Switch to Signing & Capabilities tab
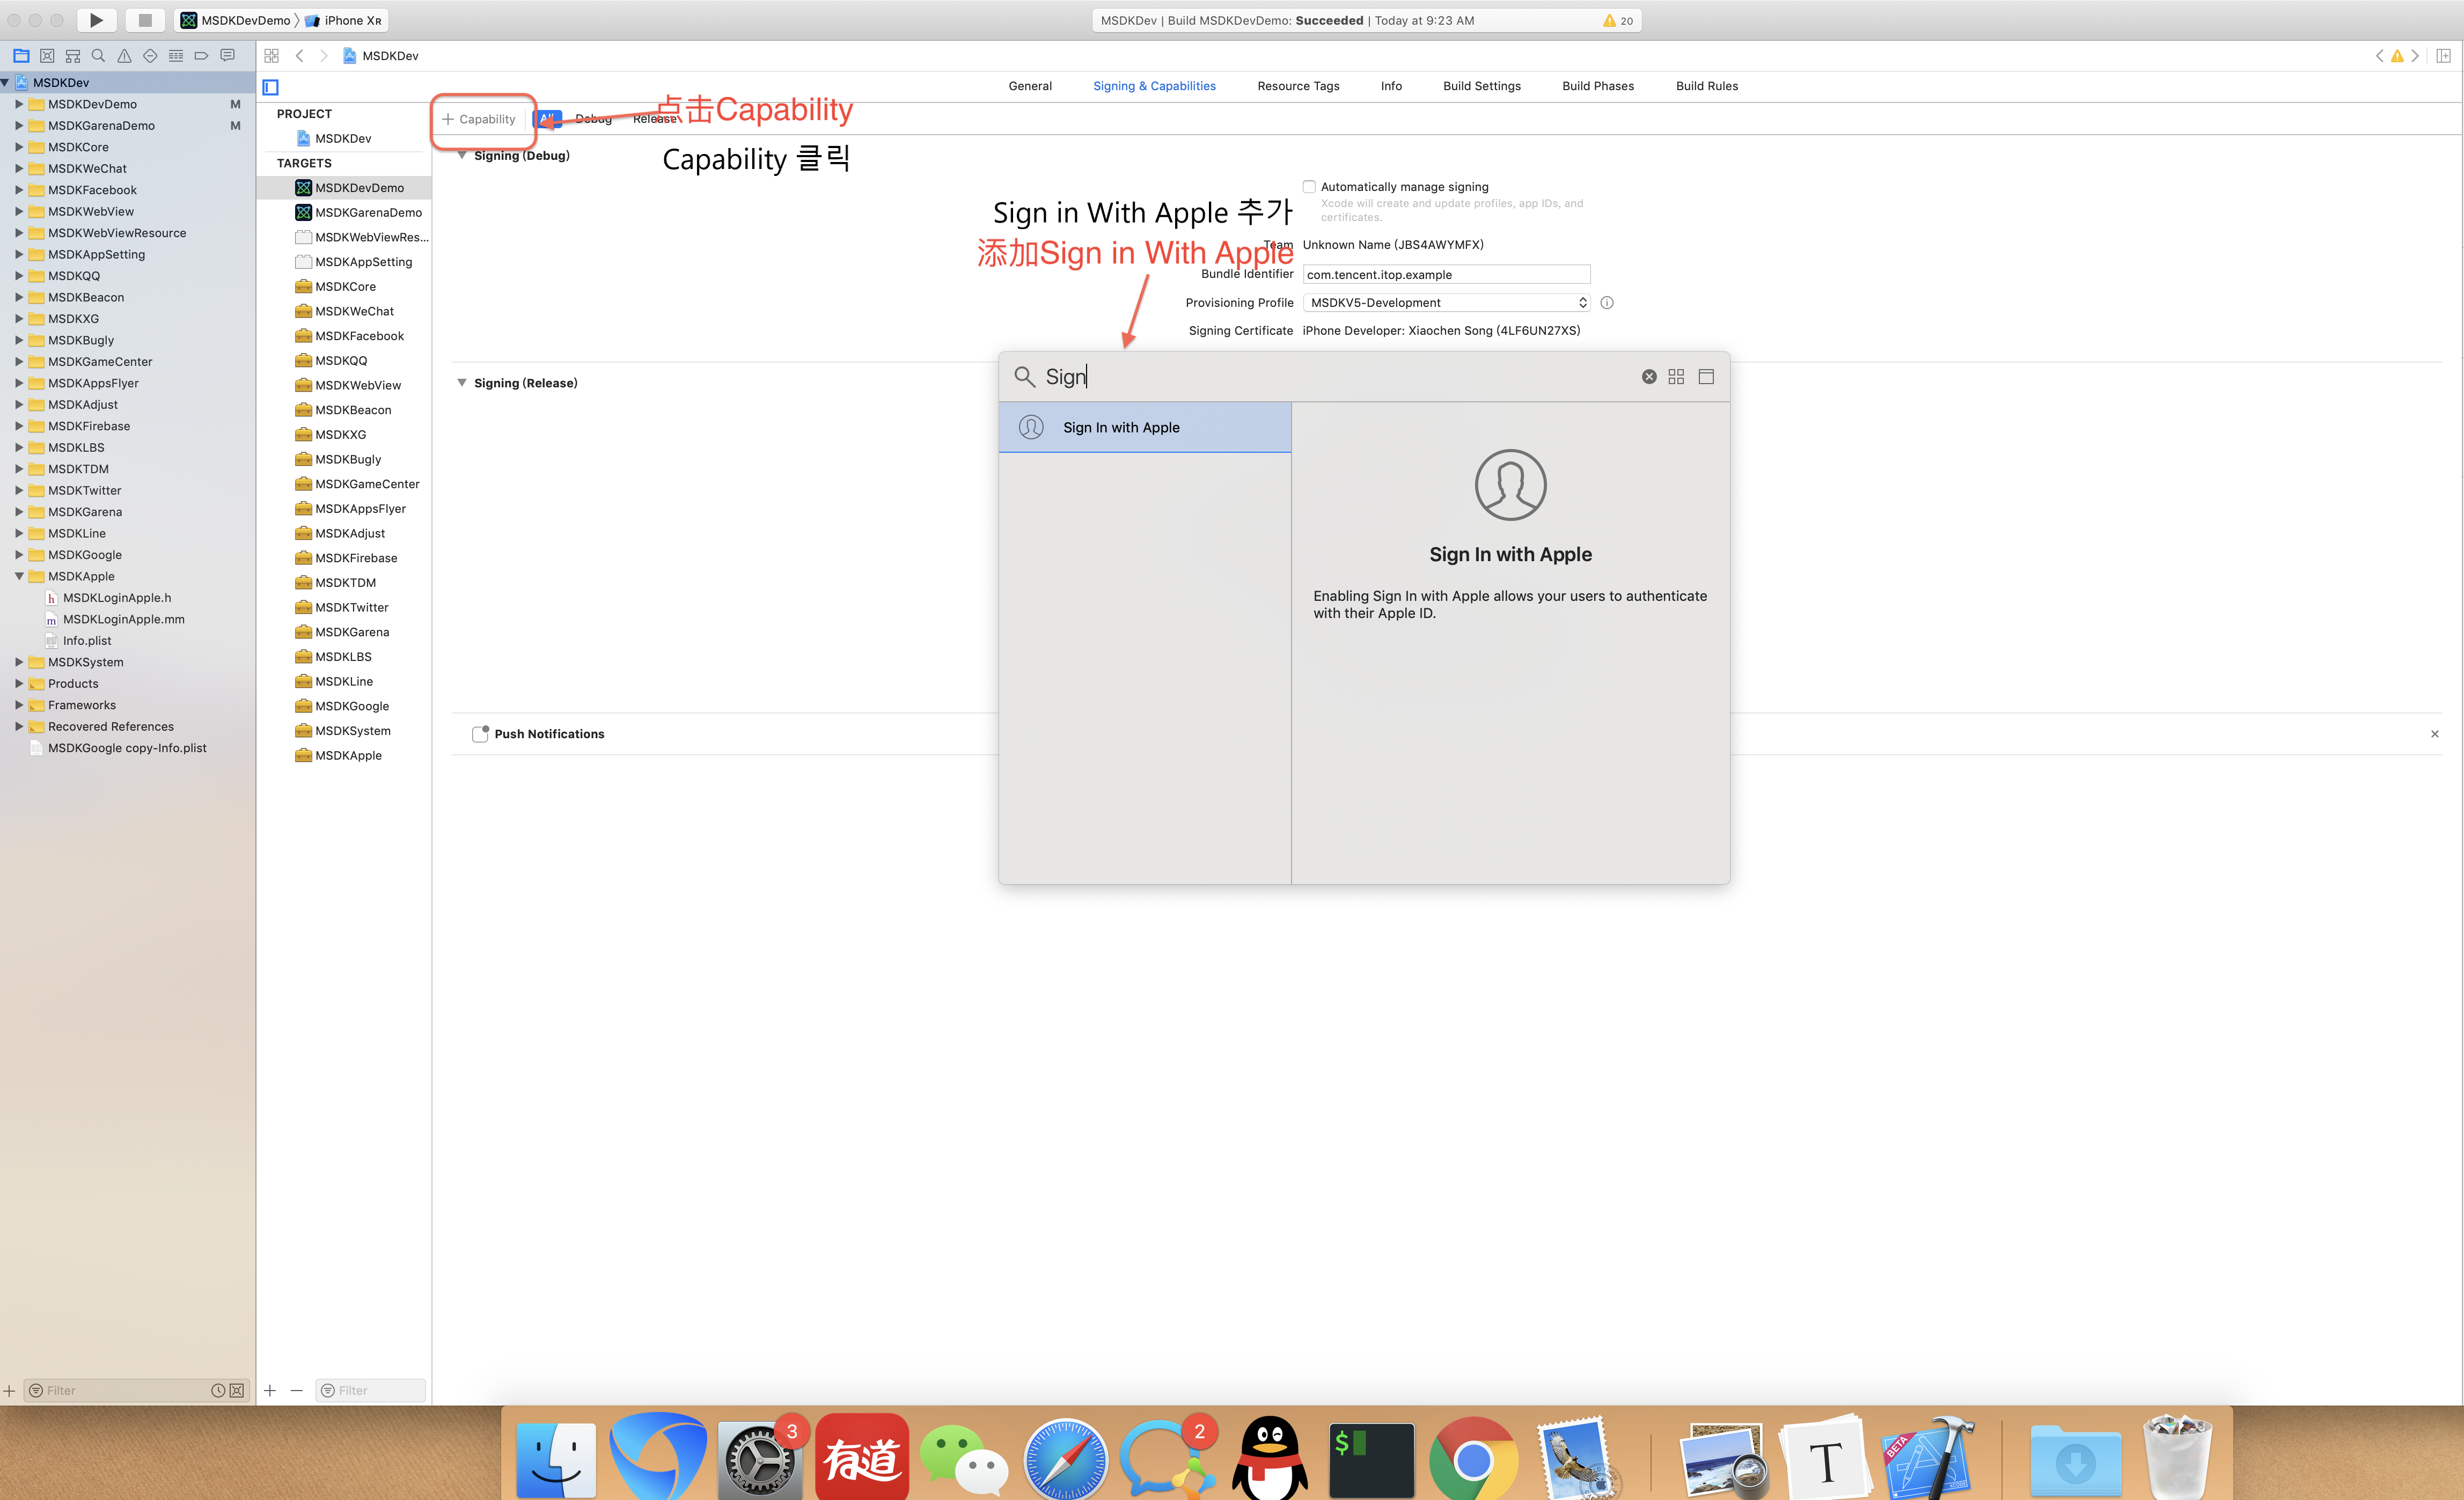The width and height of the screenshot is (2464, 1500). pos(1154,86)
